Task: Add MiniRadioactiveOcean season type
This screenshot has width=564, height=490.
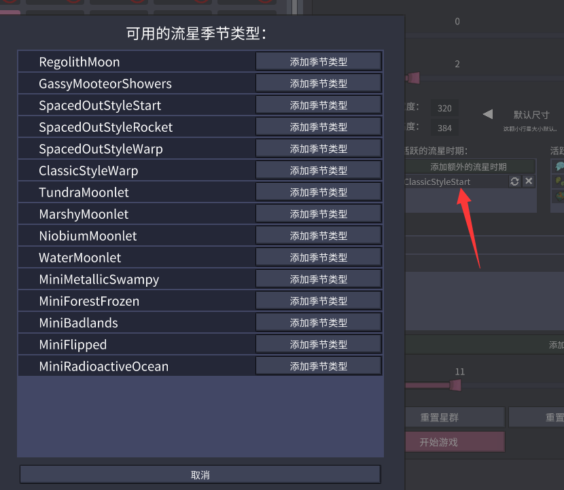Action: click(x=318, y=366)
